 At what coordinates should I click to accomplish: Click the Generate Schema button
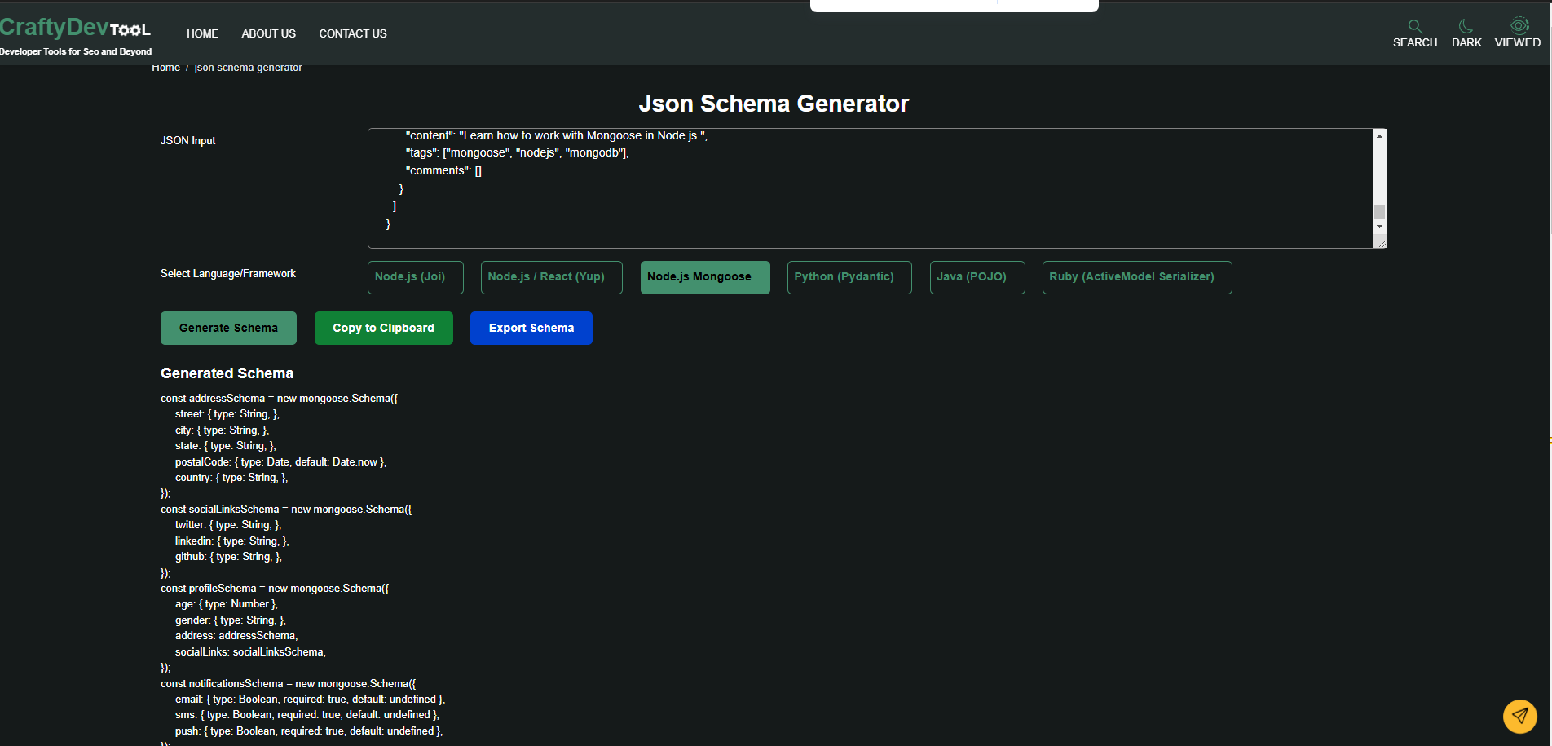228,328
